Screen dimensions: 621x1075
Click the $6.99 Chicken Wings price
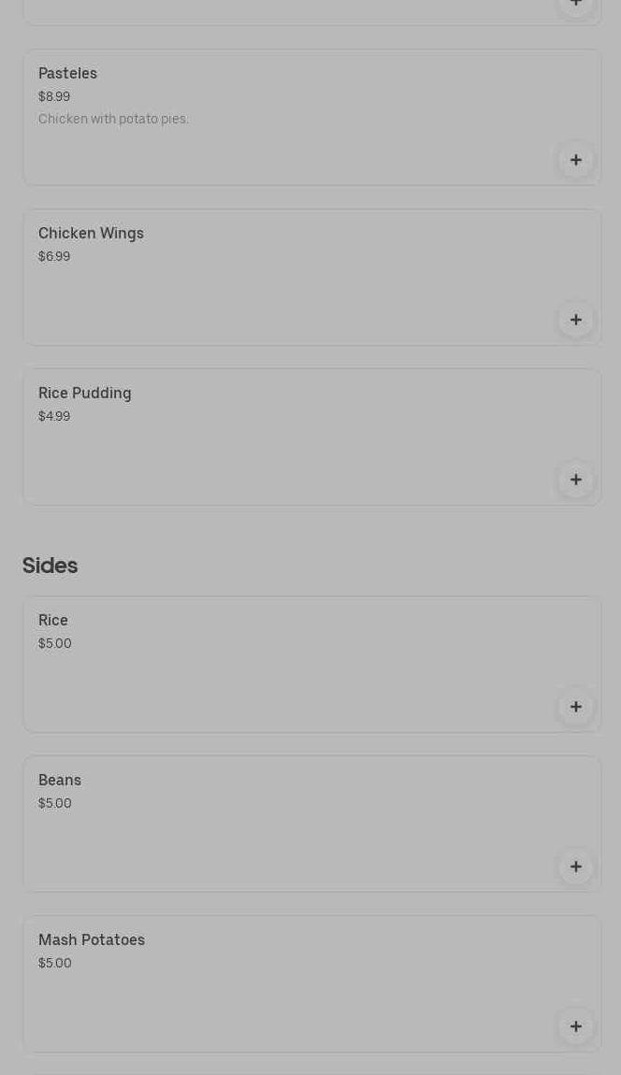[x=54, y=256]
